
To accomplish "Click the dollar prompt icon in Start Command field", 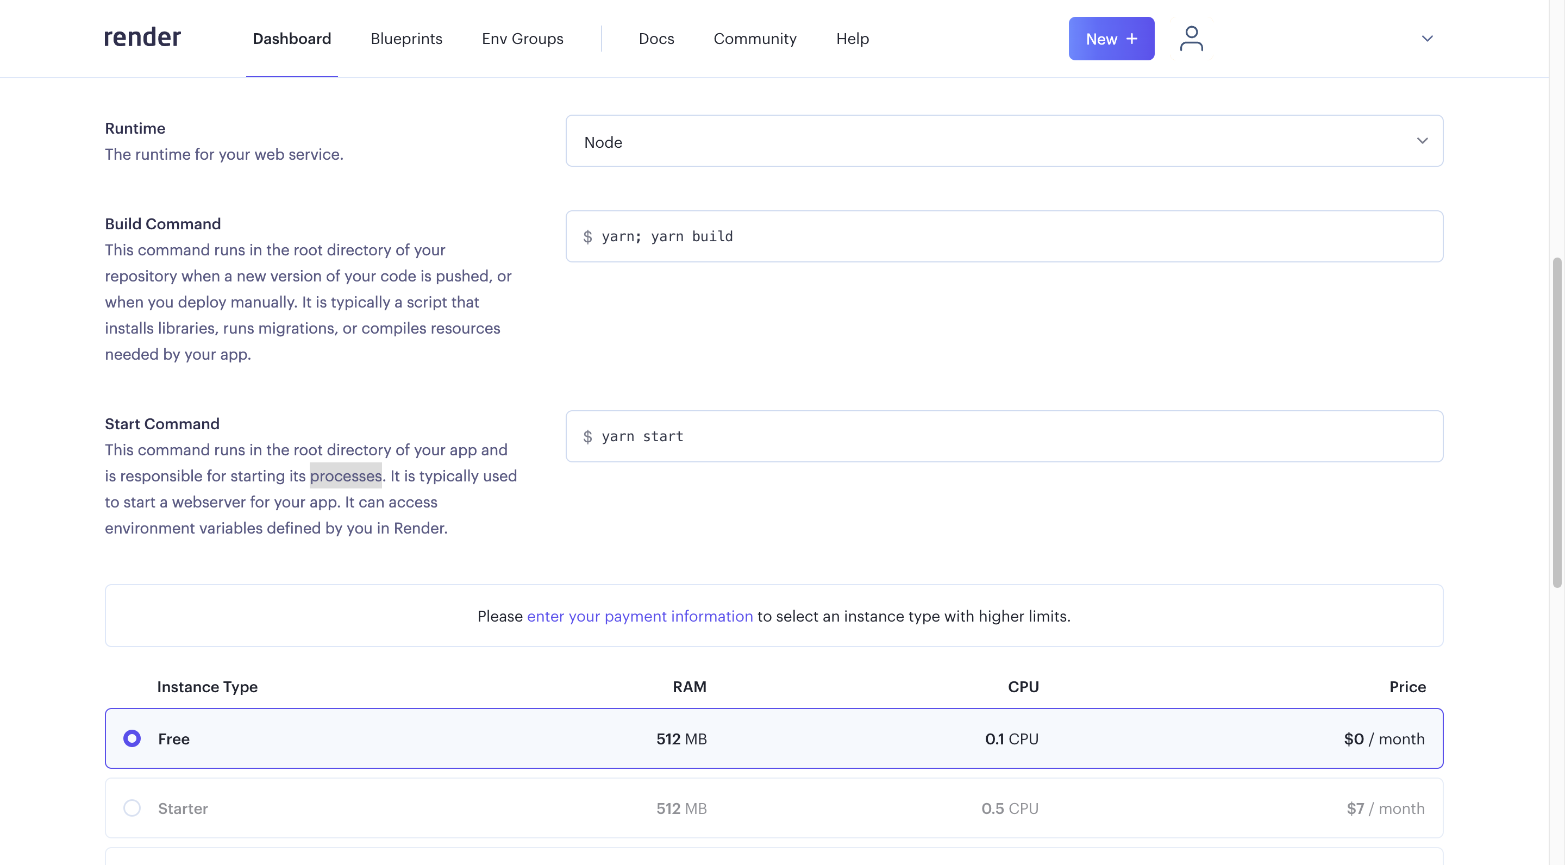I will click(587, 436).
